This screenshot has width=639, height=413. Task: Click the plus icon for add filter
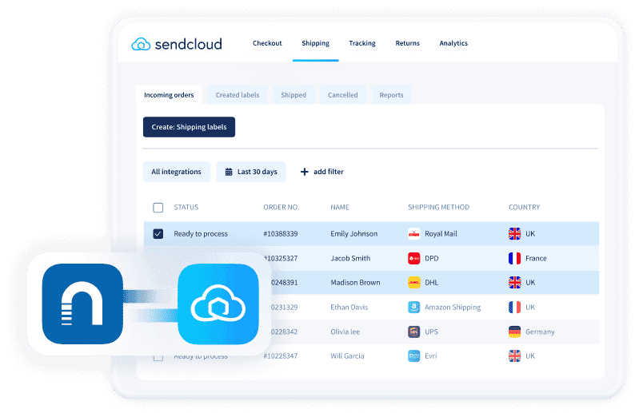pos(305,172)
